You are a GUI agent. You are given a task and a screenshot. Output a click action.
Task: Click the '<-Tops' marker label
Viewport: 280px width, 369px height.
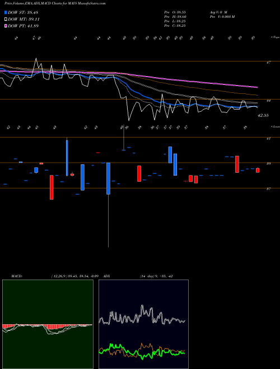click(275, 37)
